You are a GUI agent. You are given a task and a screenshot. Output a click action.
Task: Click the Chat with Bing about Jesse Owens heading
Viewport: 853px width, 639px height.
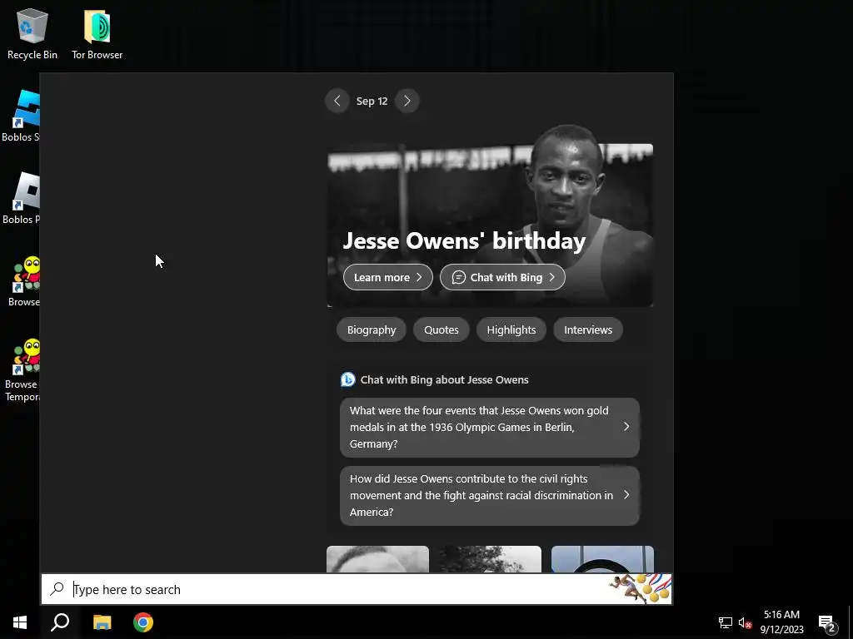pyautogui.click(x=445, y=379)
